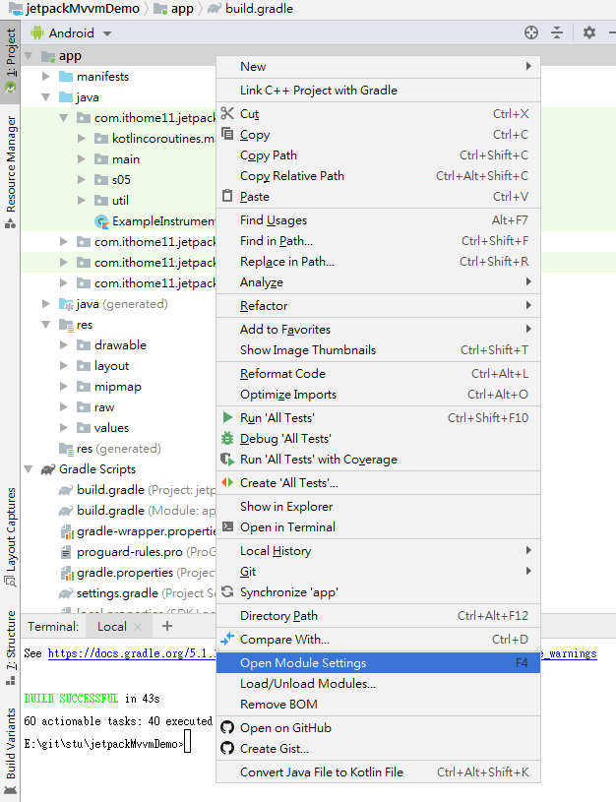
Task: Open the Resource Manager side tab
Action: 10,172
